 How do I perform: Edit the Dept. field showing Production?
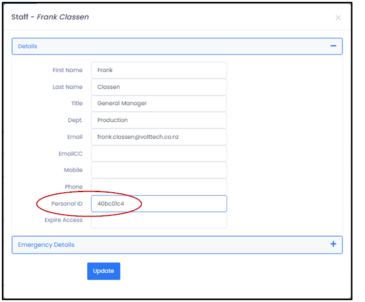(x=159, y=120)
